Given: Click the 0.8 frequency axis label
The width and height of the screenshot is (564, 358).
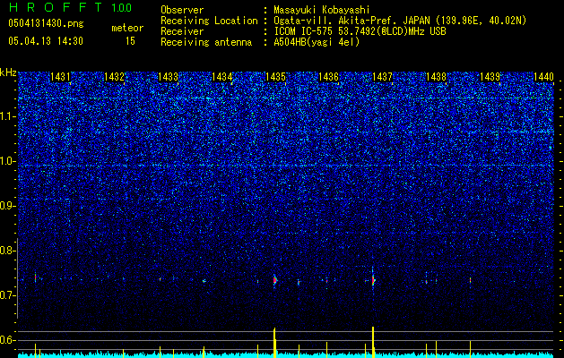Looking at the screenshot, I should 6,251.
